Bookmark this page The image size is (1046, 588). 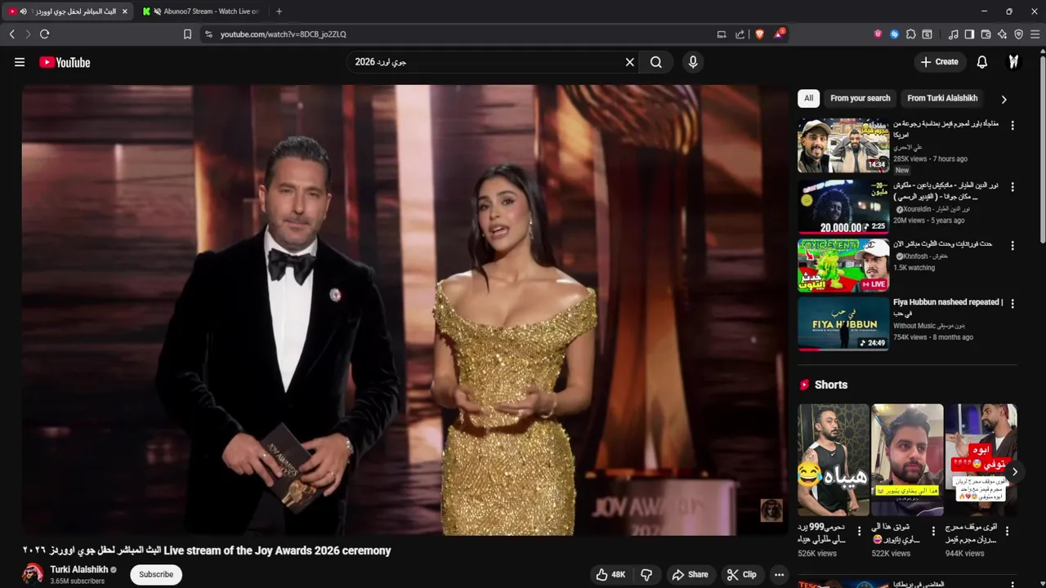[187, 34]
